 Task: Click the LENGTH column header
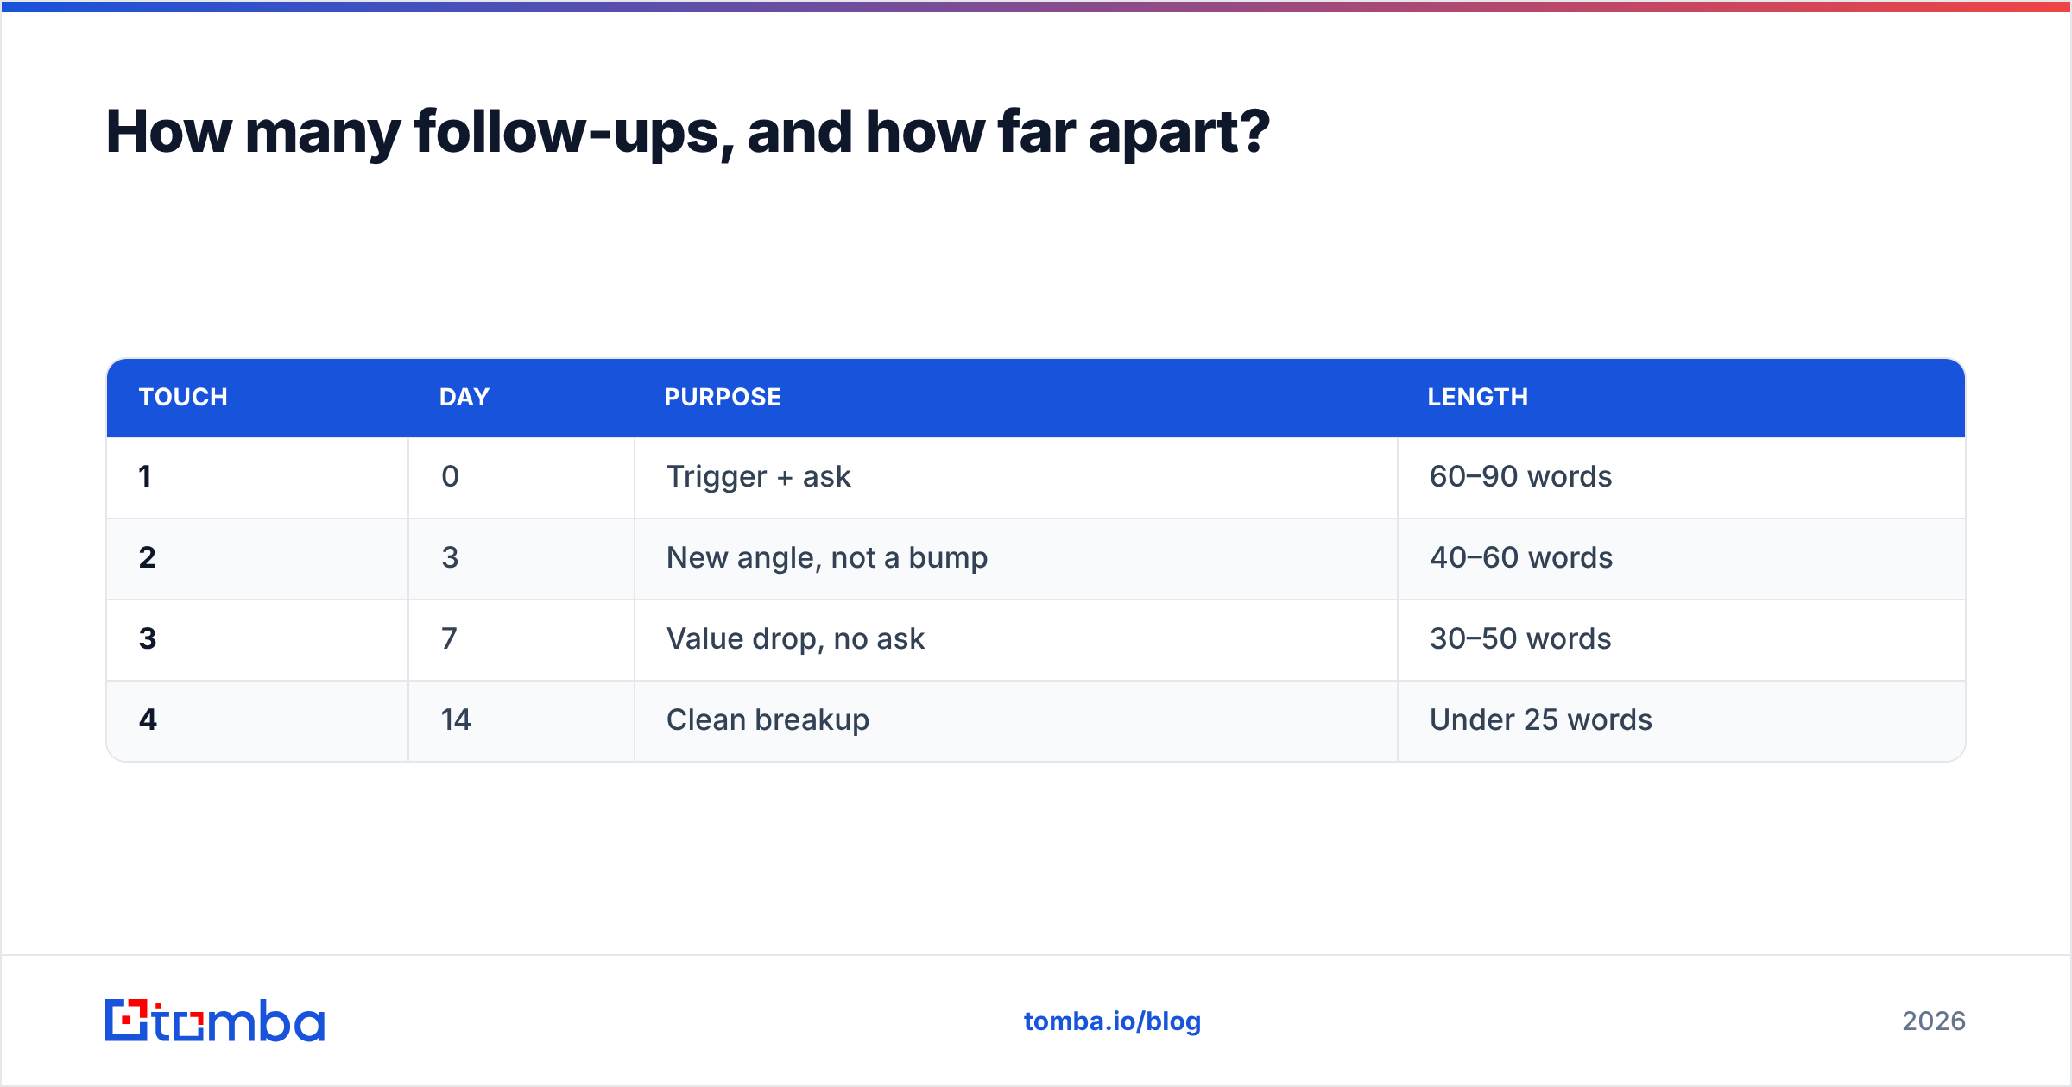point(1477,397)
